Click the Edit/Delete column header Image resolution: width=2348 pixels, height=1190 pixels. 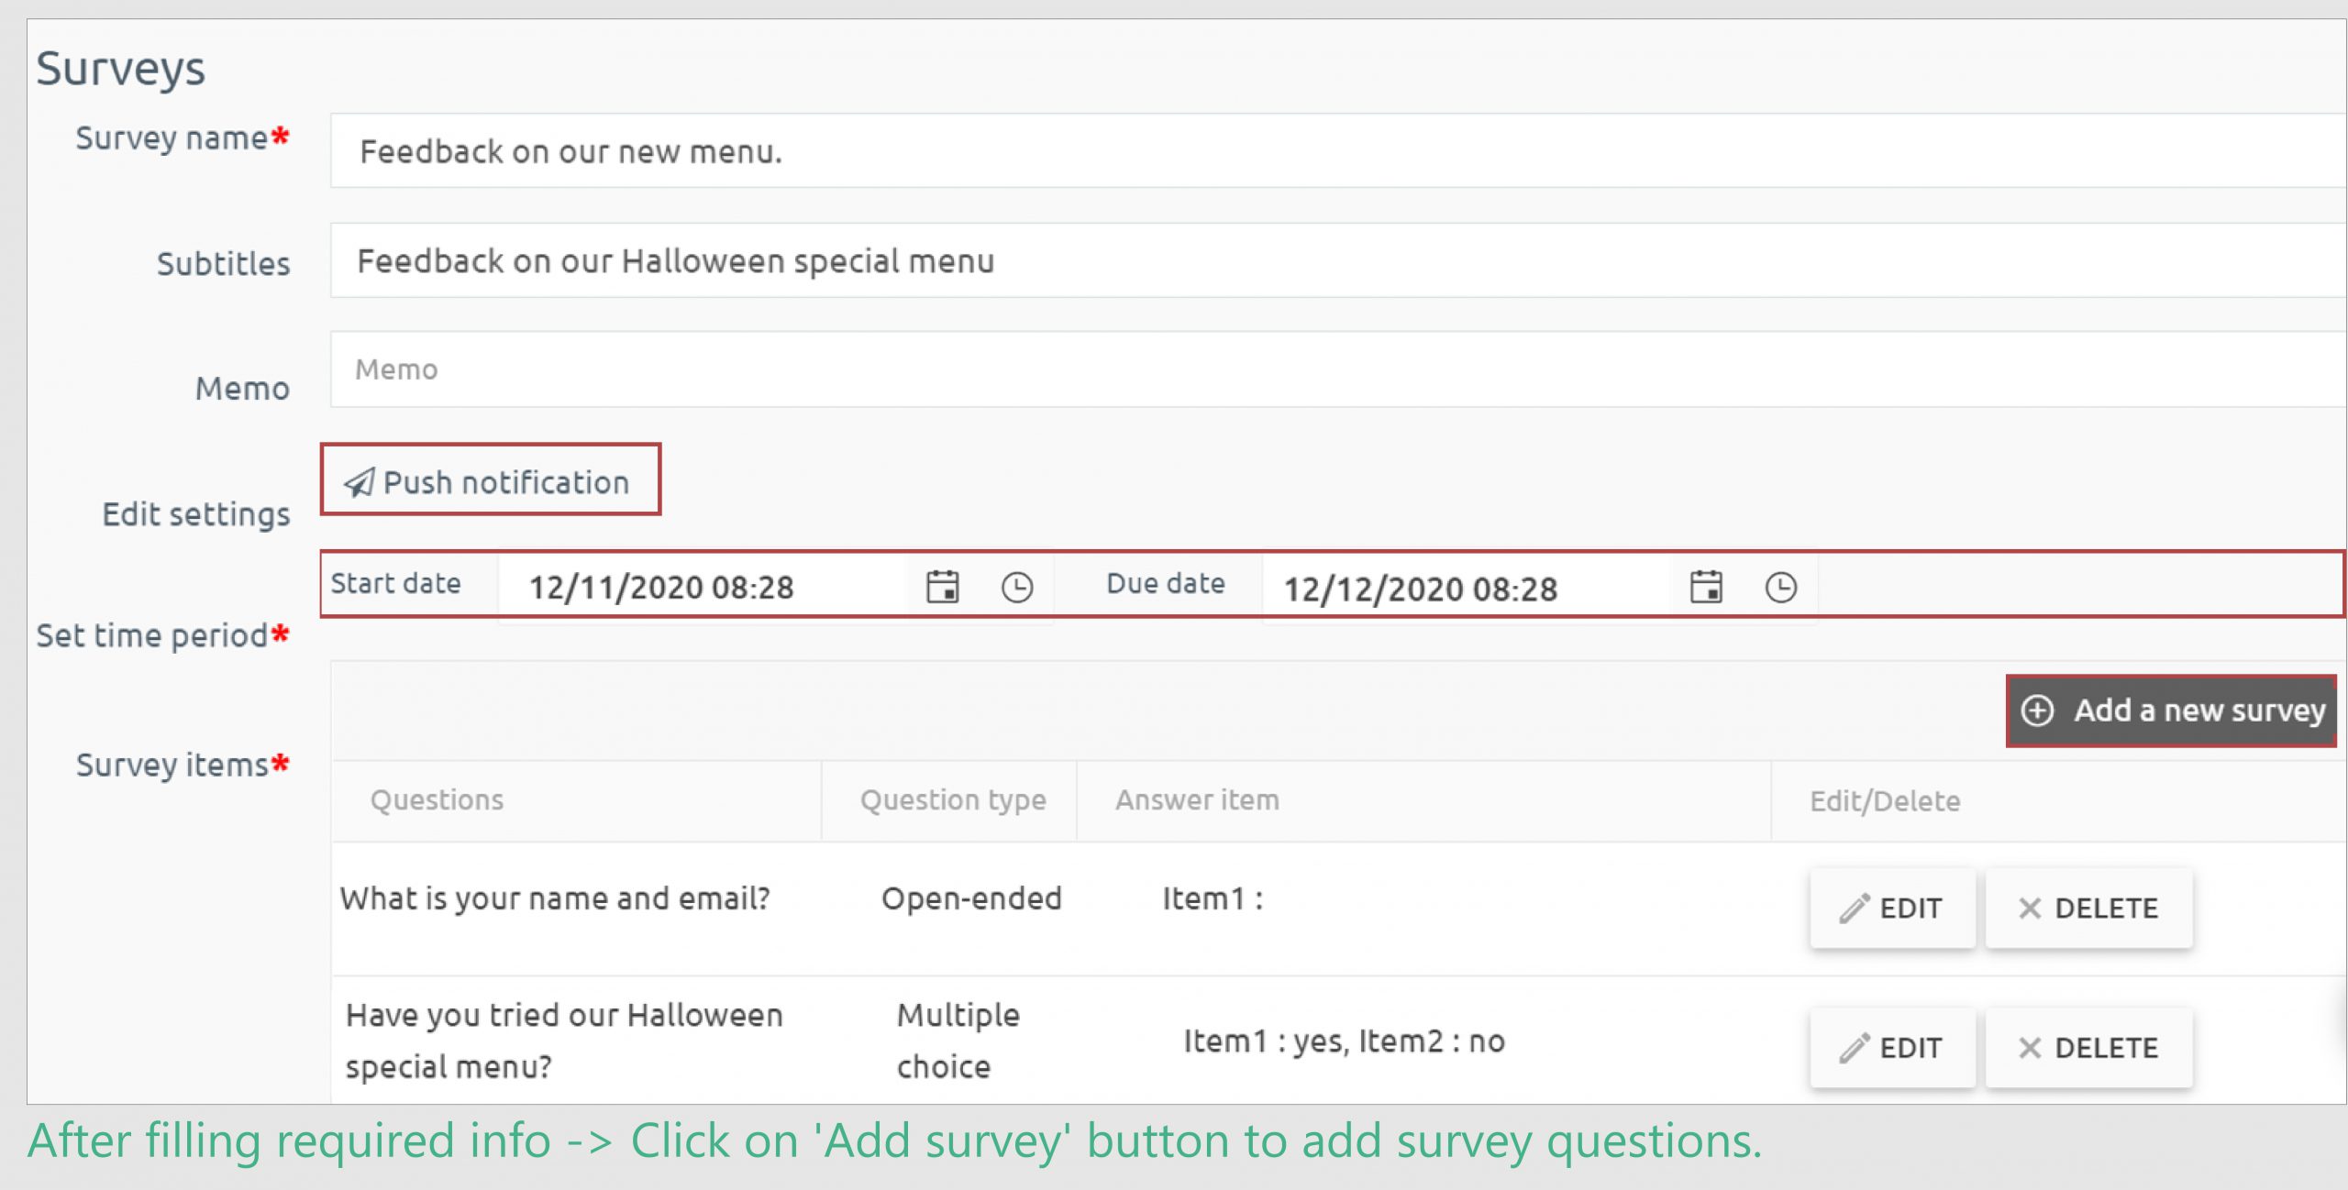(1885, 801)
